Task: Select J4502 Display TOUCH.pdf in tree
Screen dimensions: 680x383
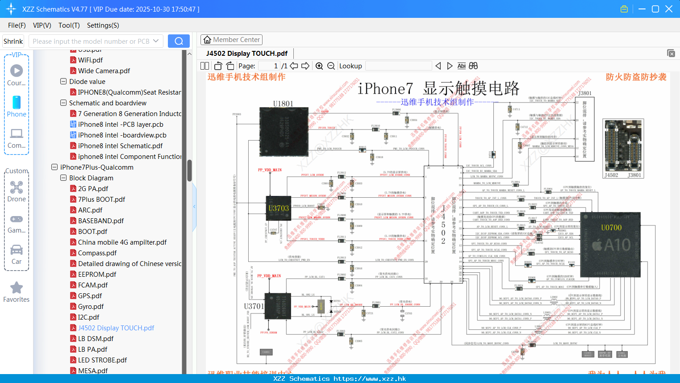Action: (x=116, y=328)
